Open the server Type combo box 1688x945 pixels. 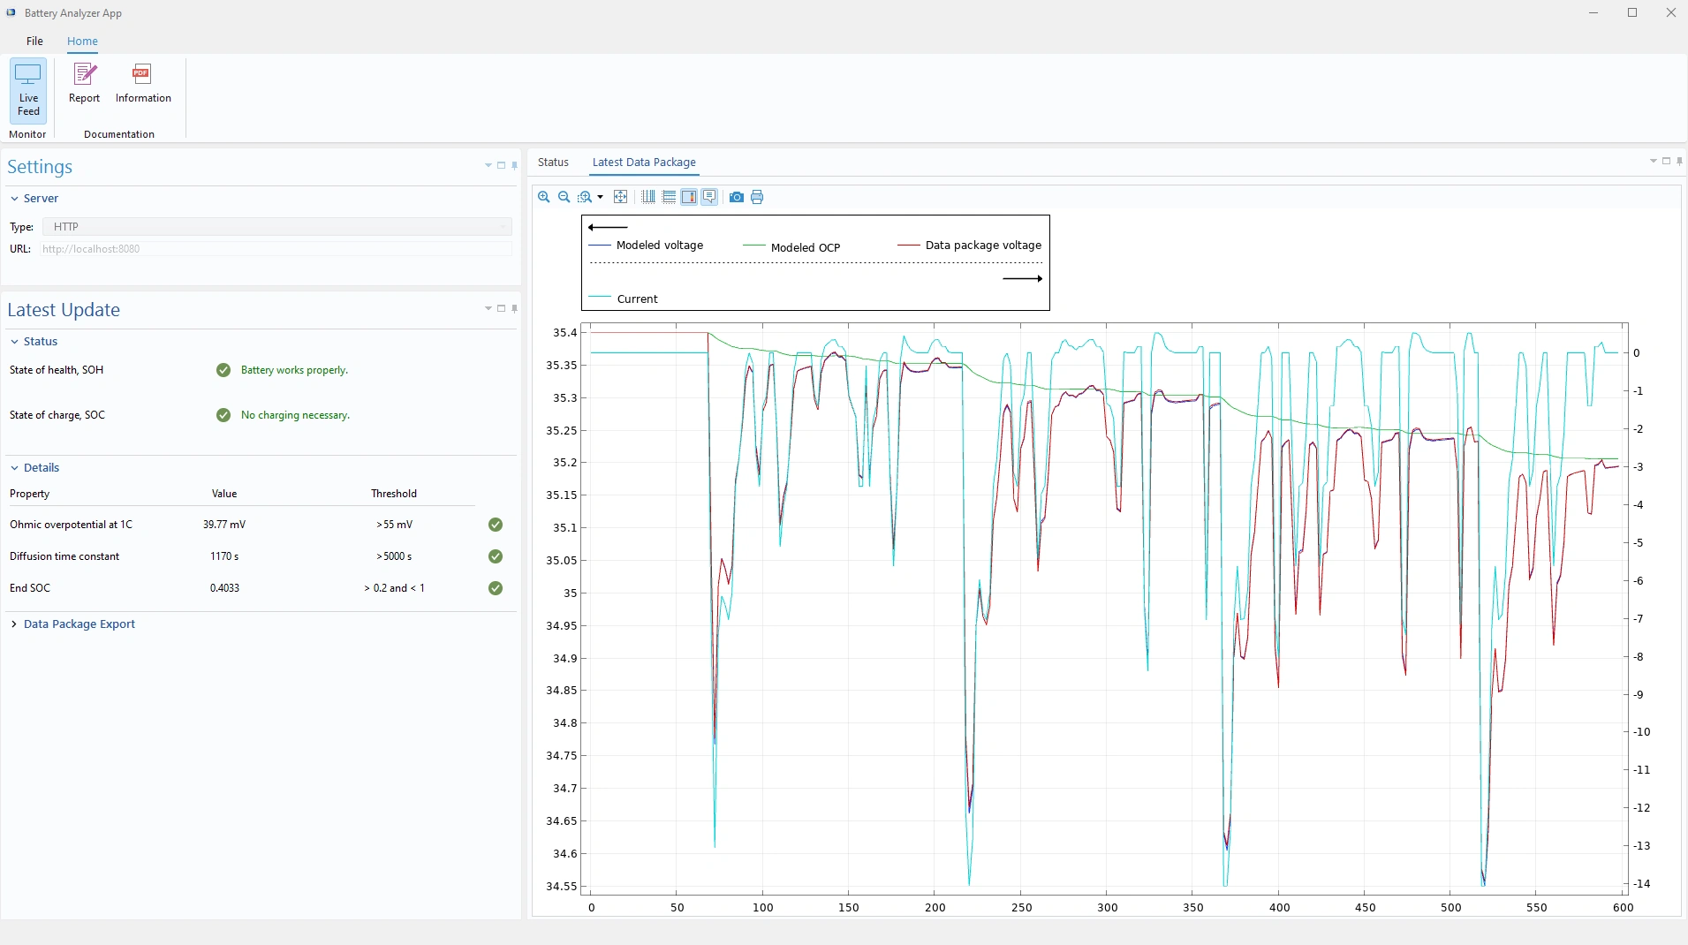click(x=277, y=227)
